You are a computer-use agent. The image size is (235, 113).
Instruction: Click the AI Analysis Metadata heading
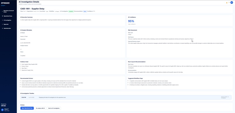click(x=26, y=30)
